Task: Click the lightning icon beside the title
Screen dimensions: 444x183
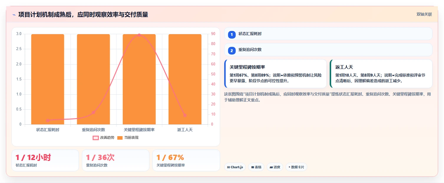Action: 14,15
